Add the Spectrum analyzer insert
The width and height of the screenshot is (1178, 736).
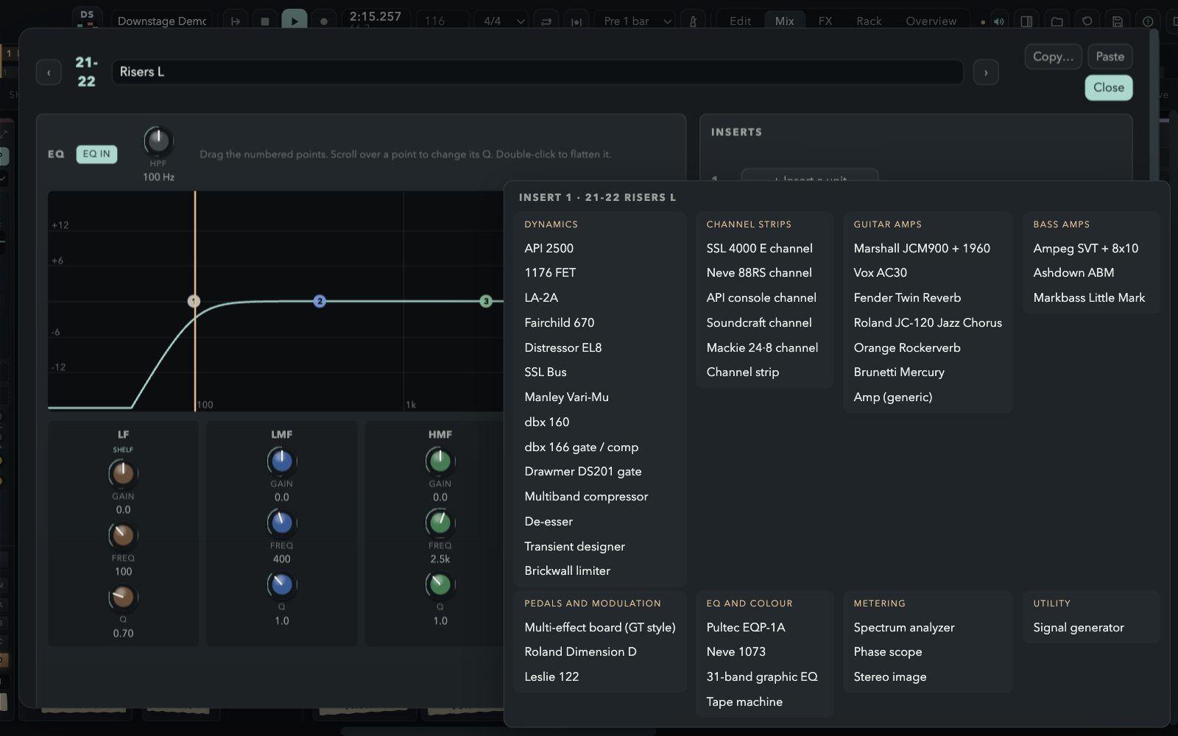[x=928, y=628]
